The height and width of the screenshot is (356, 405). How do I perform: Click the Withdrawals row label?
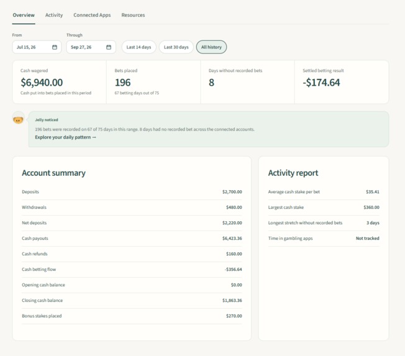click(x=34, y=207)
